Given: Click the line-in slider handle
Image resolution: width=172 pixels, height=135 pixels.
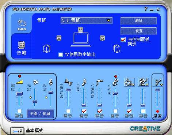Looking at the screenshot, I should [99, 105].
